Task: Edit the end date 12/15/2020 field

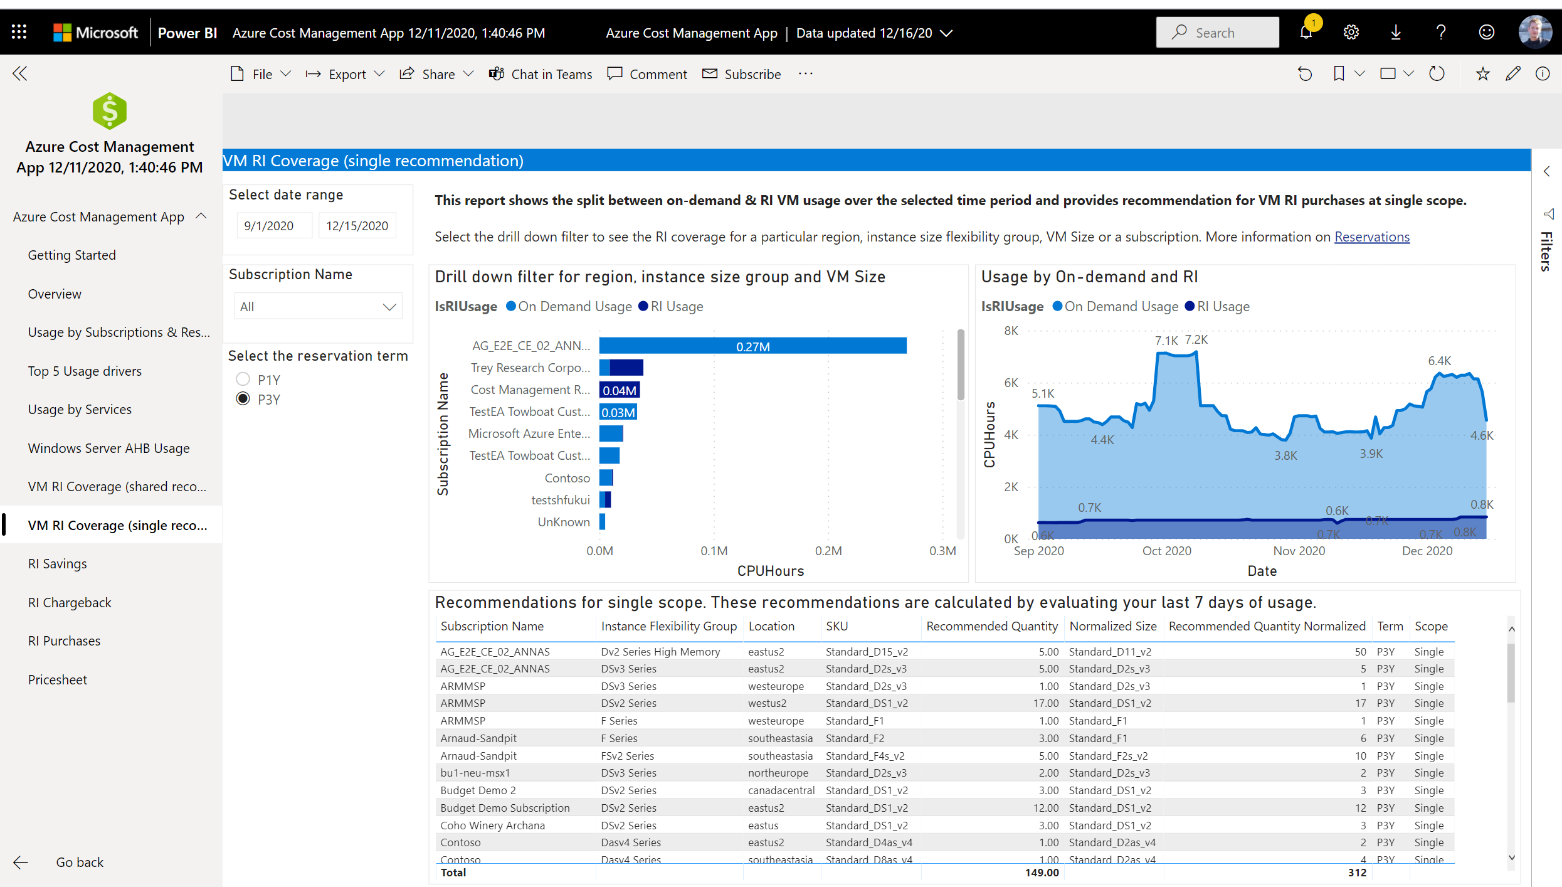Action: (357, 226)
